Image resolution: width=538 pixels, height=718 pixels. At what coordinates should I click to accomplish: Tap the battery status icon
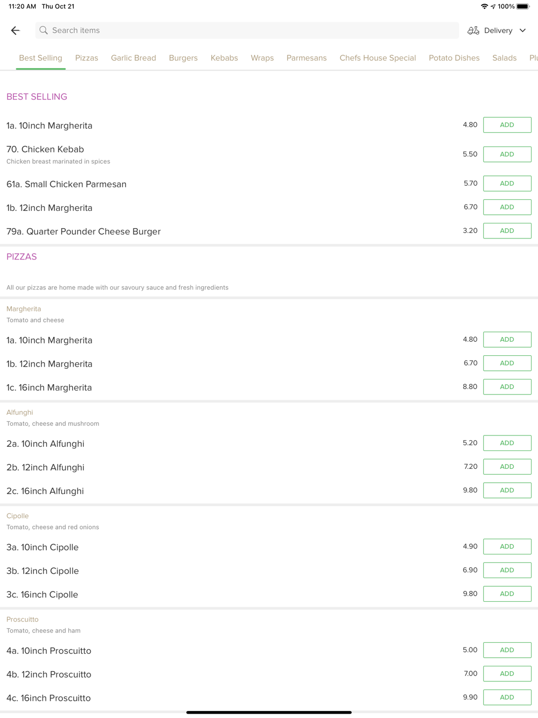523,6
